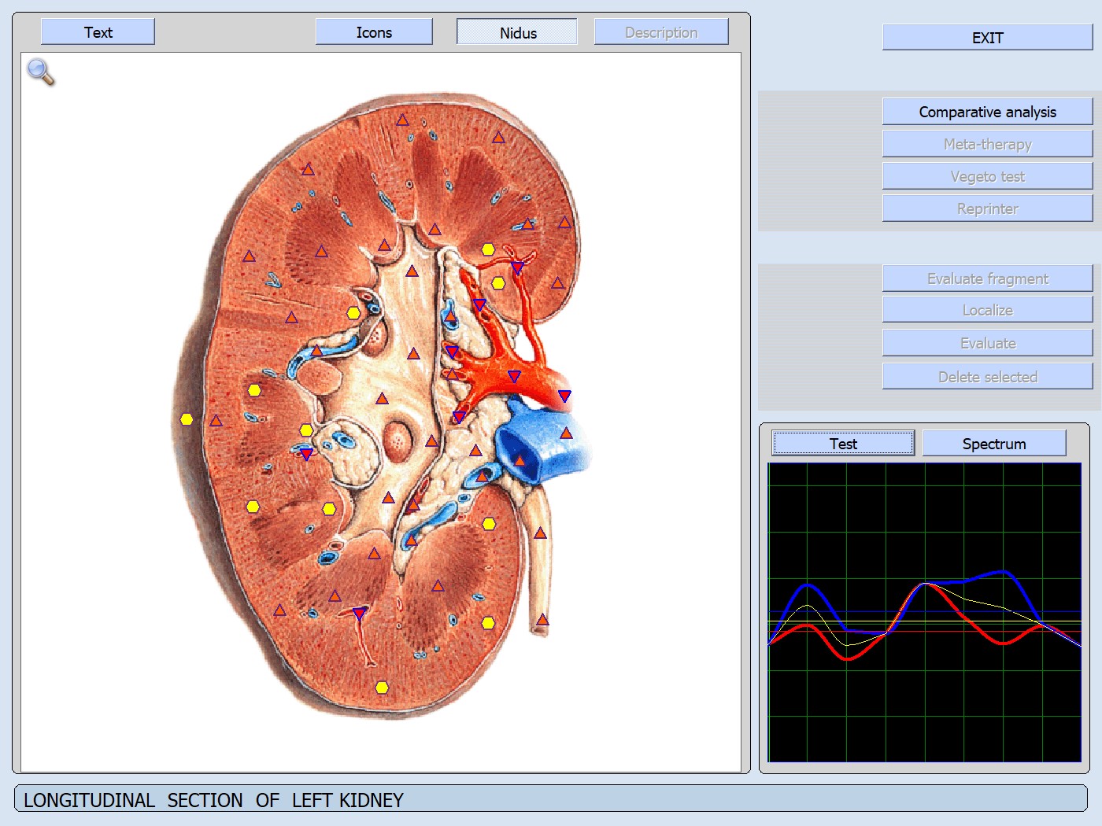The width and height of the screenshot is (1102, 826).
Task: Click the inverted triangle on the small red vessel in the lower kidney
Action: (x=359, y=614)
